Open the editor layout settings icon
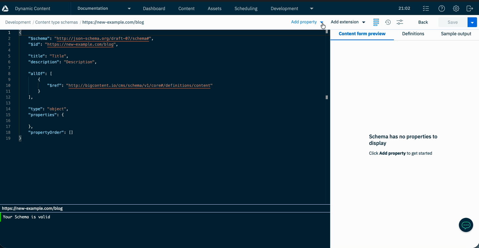 [x=376, y=22]
